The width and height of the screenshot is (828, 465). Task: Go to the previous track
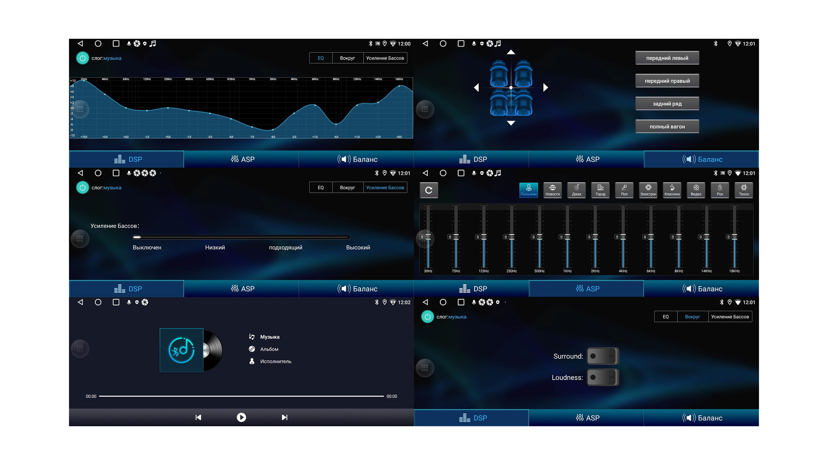198,417
